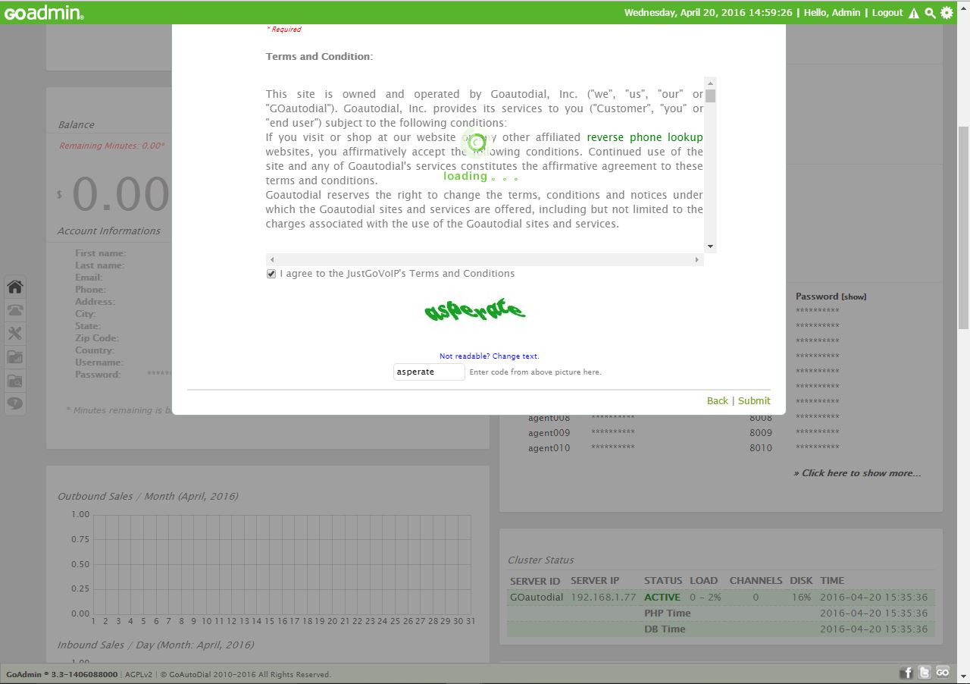Screen dimensions: 970x684
Task: Click the Remaining Minutes: 0.00 text
Action: (x=111, y=146)
